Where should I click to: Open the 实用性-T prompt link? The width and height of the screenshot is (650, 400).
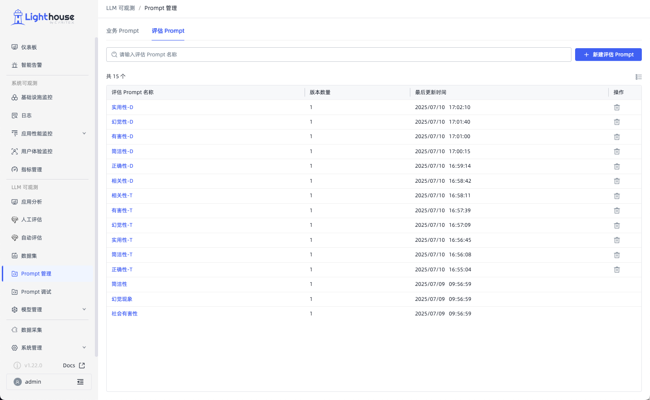[122, 240]
